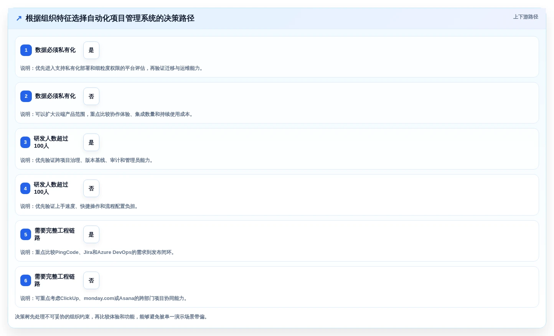Click 需要完整工程链路 label in step 6
Viewport: 554px width, 336px height.
54,280
